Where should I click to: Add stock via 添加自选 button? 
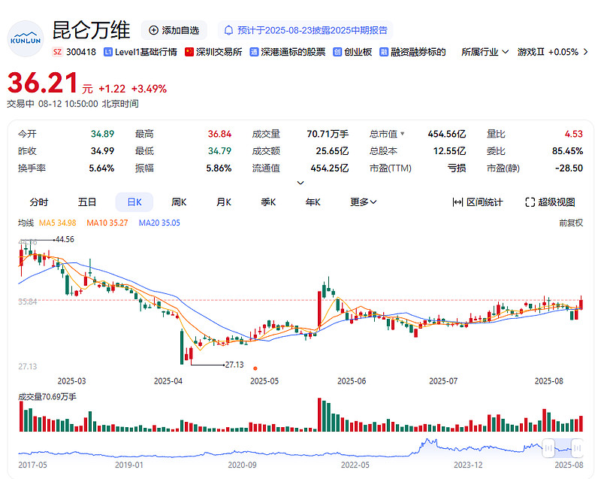[x=174, y=30]
